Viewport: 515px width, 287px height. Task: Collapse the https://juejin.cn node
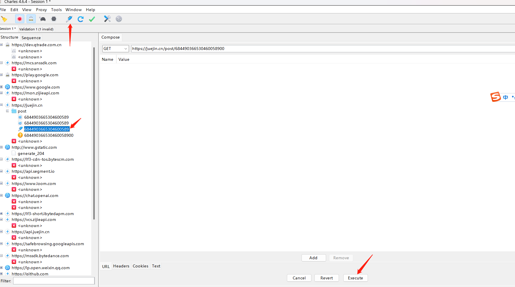point(1,105)
